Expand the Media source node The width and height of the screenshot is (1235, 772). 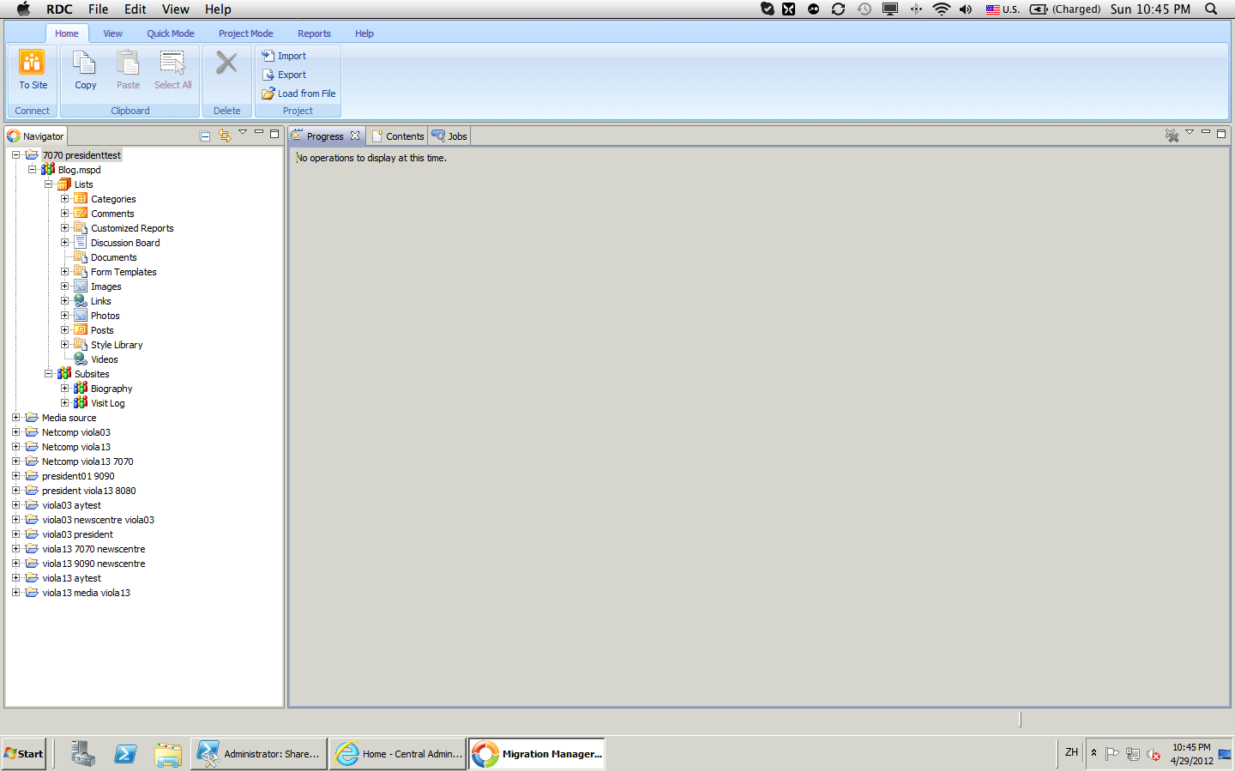(16, 418)
